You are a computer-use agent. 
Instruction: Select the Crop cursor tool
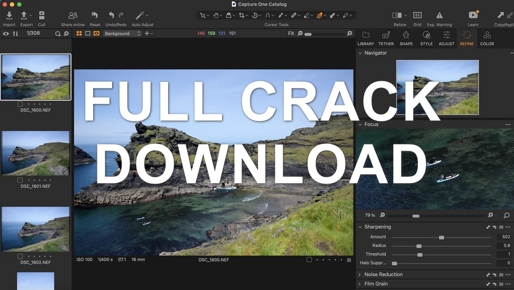(241, 16)
